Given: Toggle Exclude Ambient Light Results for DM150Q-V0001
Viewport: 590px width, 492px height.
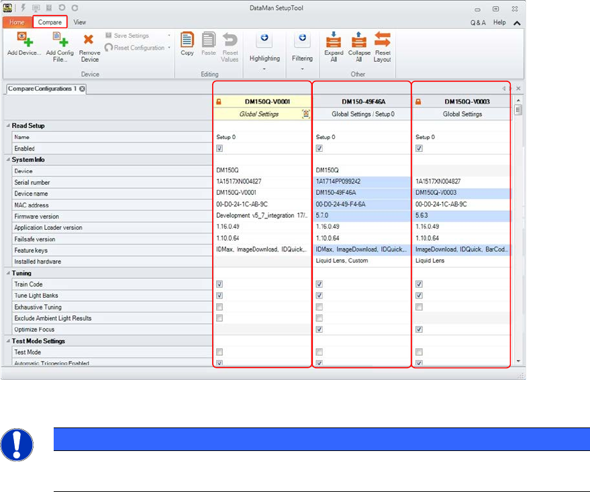Looking at the screenshot, I should (219, 319).
